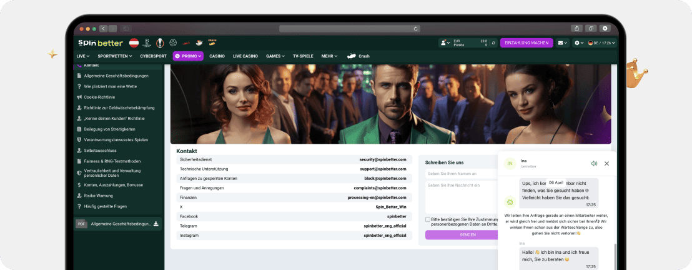Screen dimensions: 692x270
Task: Check the consent to data sharing checkbox
Action: pyautogui.click(x=428, y=219)
